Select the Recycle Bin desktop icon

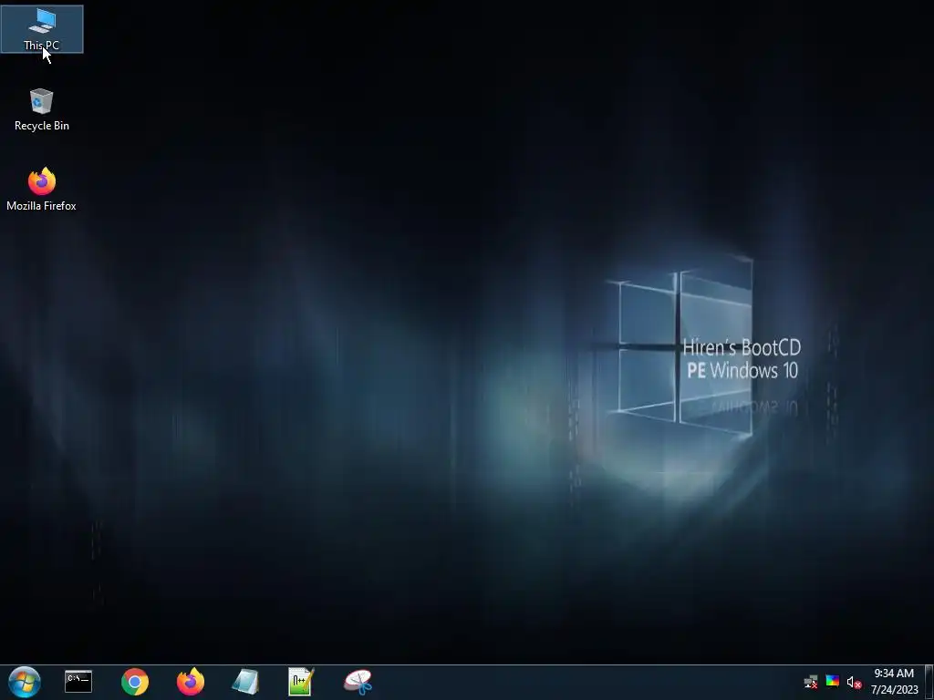point(42,109)
